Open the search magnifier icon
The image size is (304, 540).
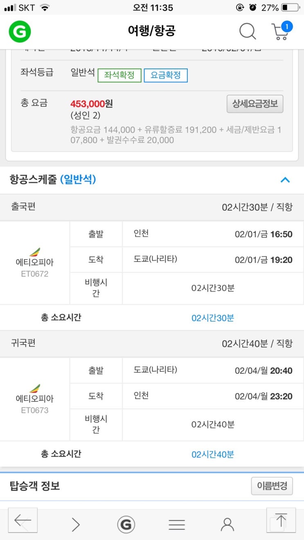pos(247,31)
